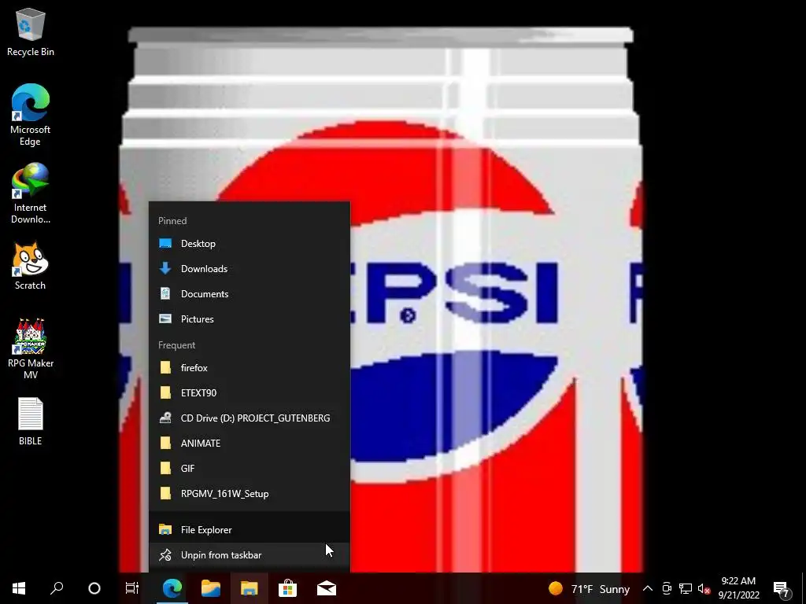Open pinned Downloads in jump list

click(x=250, y=269)
